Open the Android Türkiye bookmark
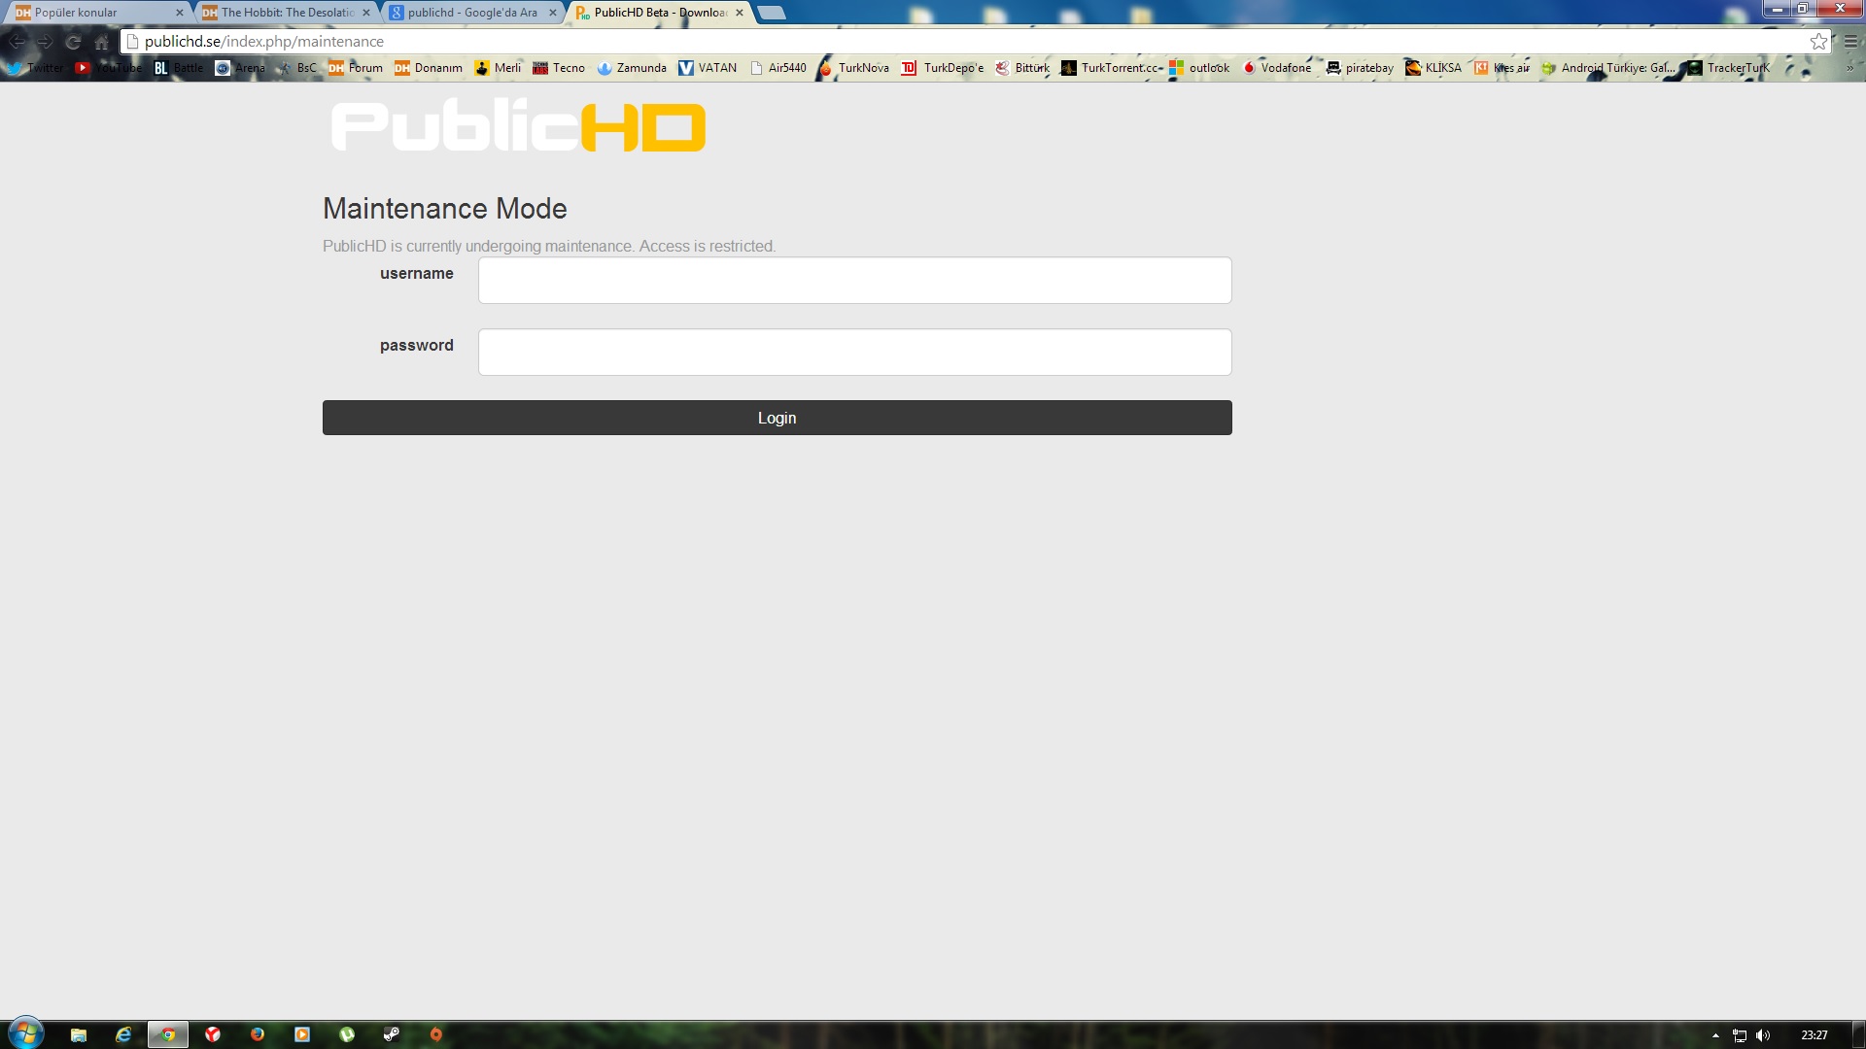The image size is (1866, 1049). click(1608, 68)
